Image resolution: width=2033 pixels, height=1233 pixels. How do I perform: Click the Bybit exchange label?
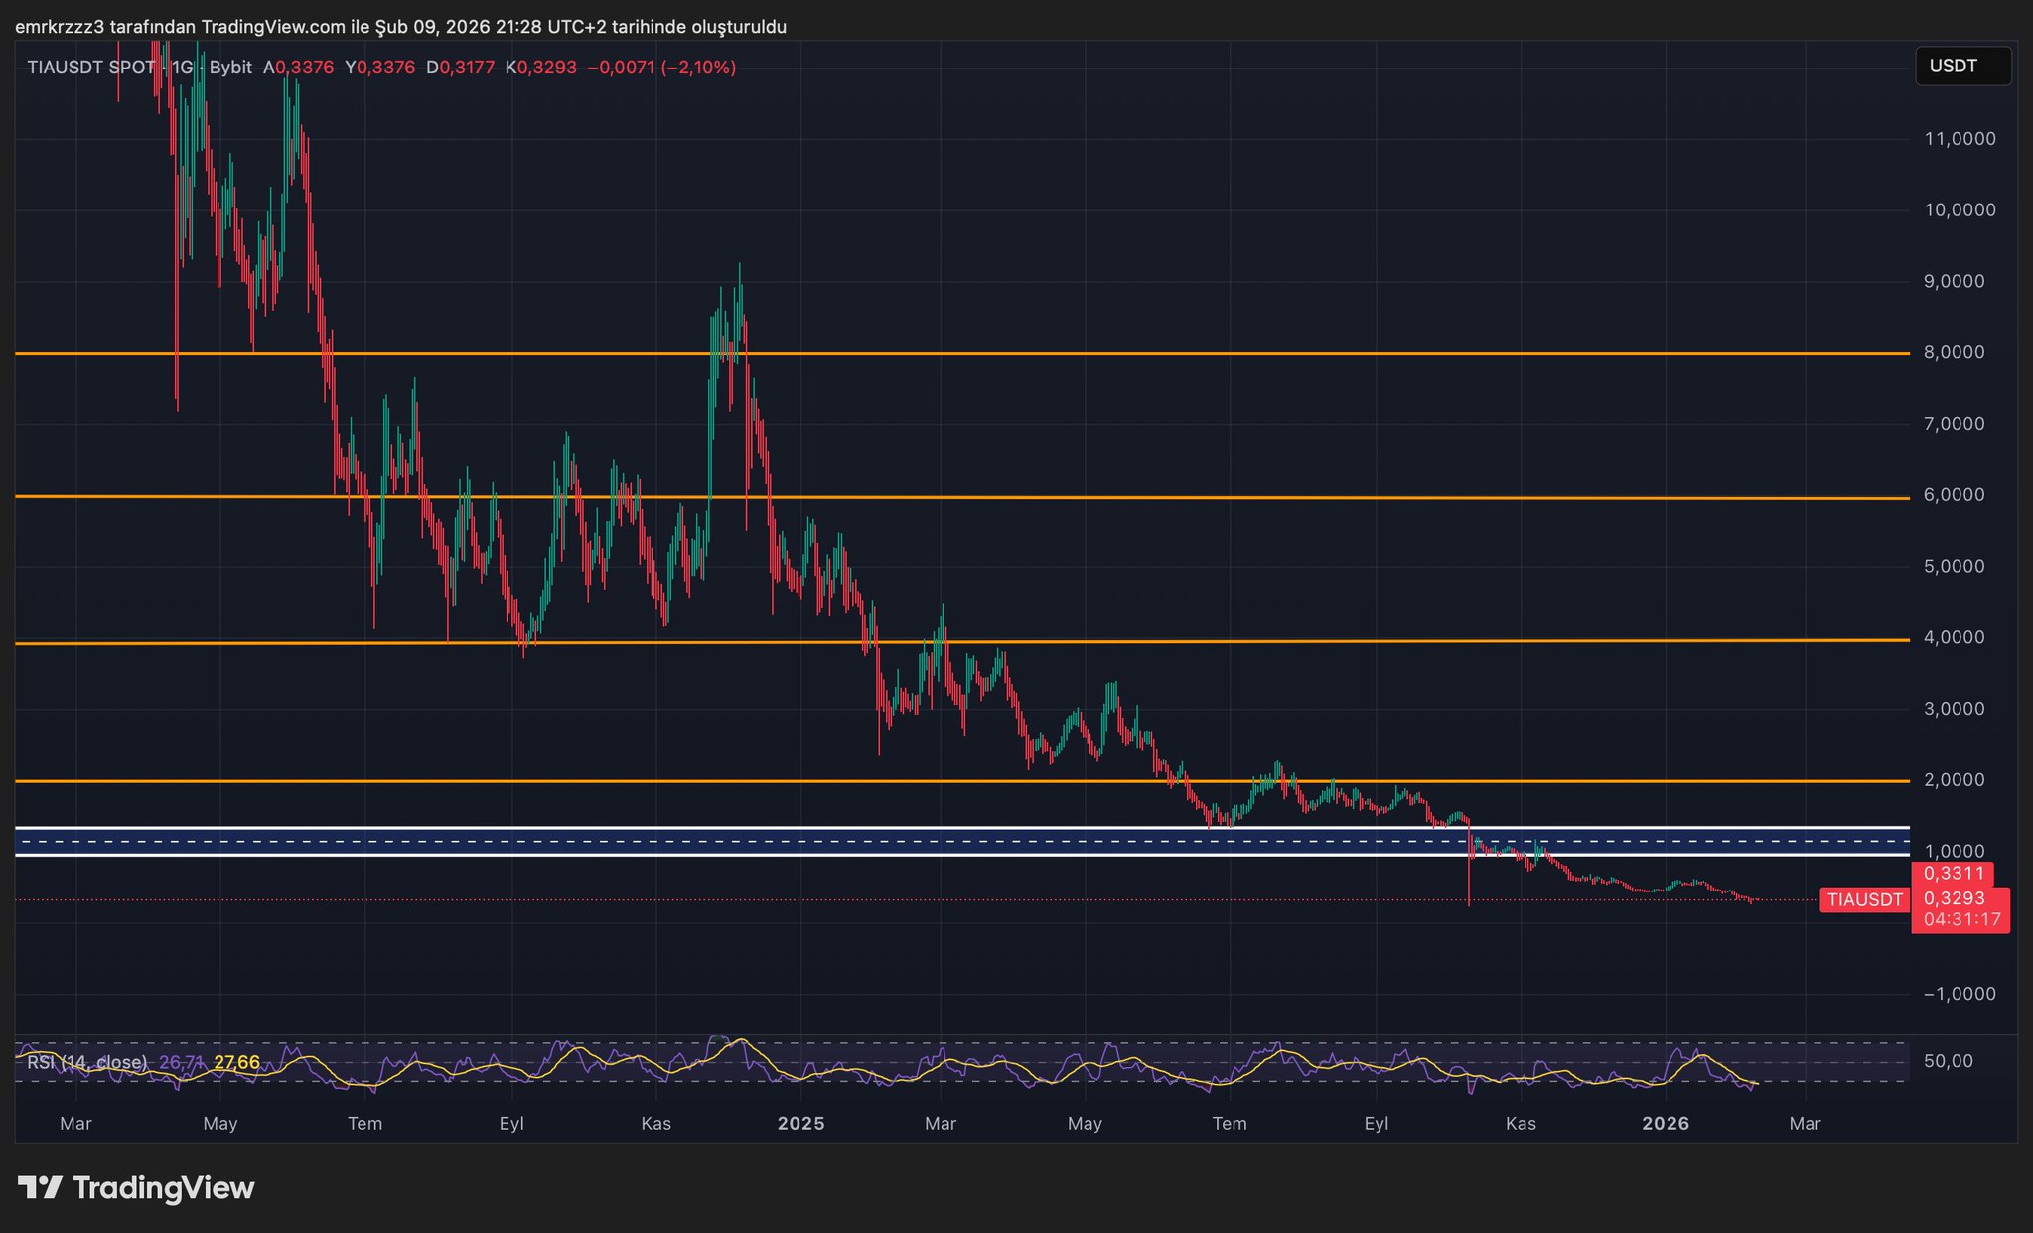click(x=230, y=68)
